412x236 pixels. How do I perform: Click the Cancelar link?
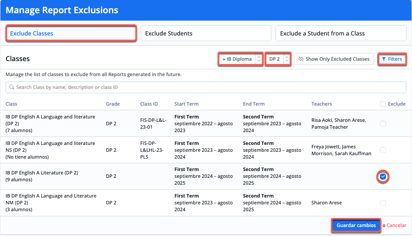pos(396,225)
